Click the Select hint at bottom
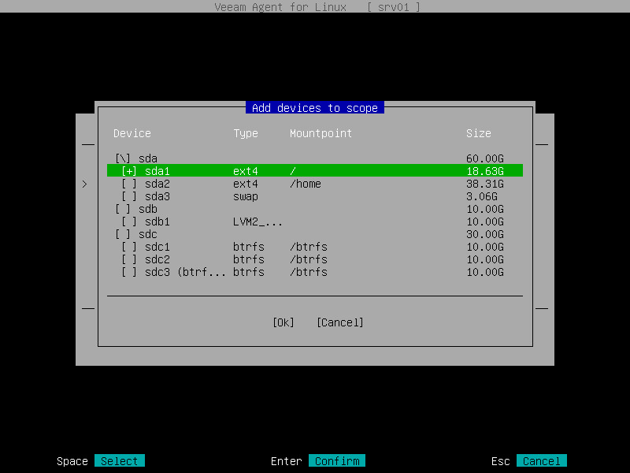630x473 pixels. (120, 461)
